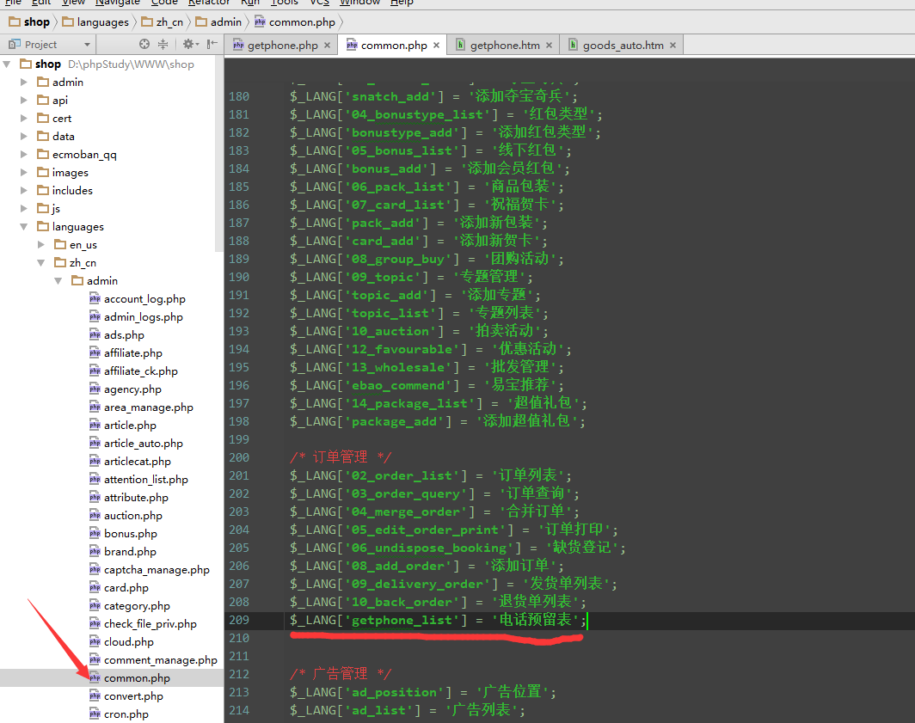Screen dimensions: 915x723
Task: Select affiliate.php file
Action: (x=133, y=353)
